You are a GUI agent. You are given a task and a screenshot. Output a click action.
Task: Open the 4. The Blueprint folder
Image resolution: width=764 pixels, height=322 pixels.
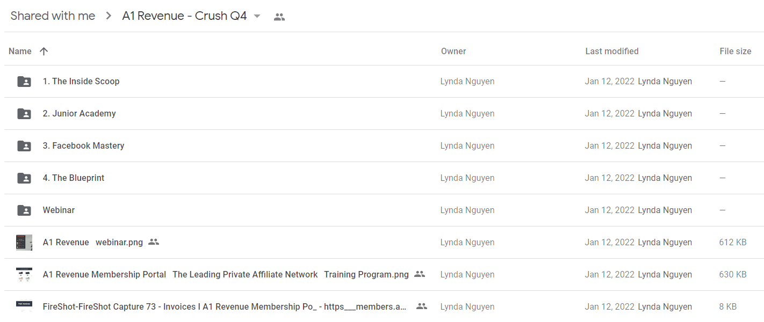click(74, 178)
